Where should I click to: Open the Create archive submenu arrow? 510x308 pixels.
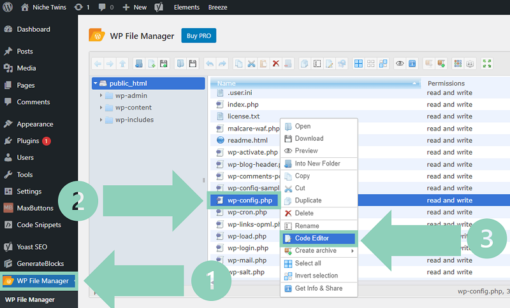353,251
